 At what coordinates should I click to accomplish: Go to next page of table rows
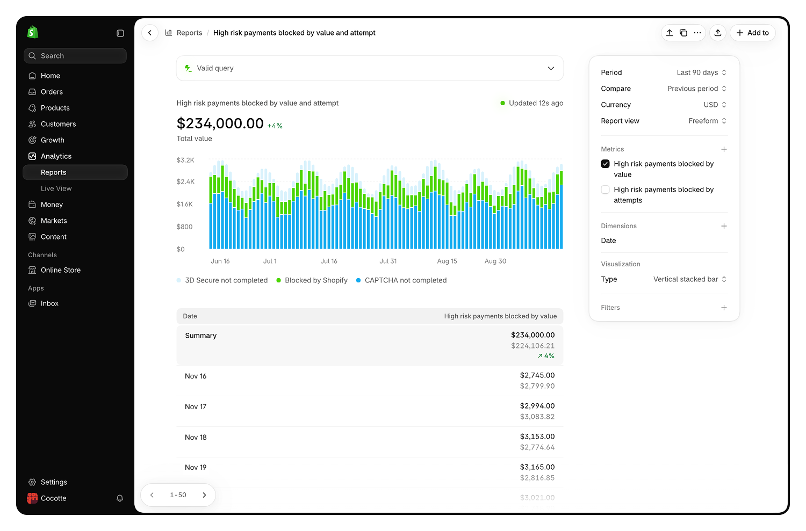point(204,495)
